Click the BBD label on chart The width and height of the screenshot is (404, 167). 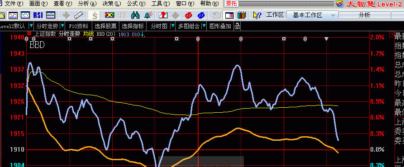point(37,45)
